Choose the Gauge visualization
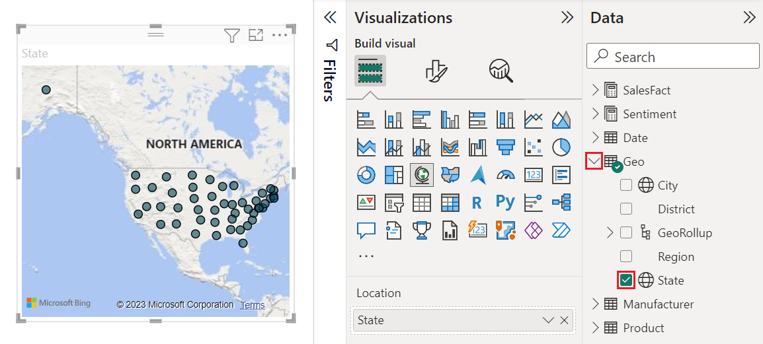Image resolution: width=763 pixels, height=344 pixels. (505, 174)
